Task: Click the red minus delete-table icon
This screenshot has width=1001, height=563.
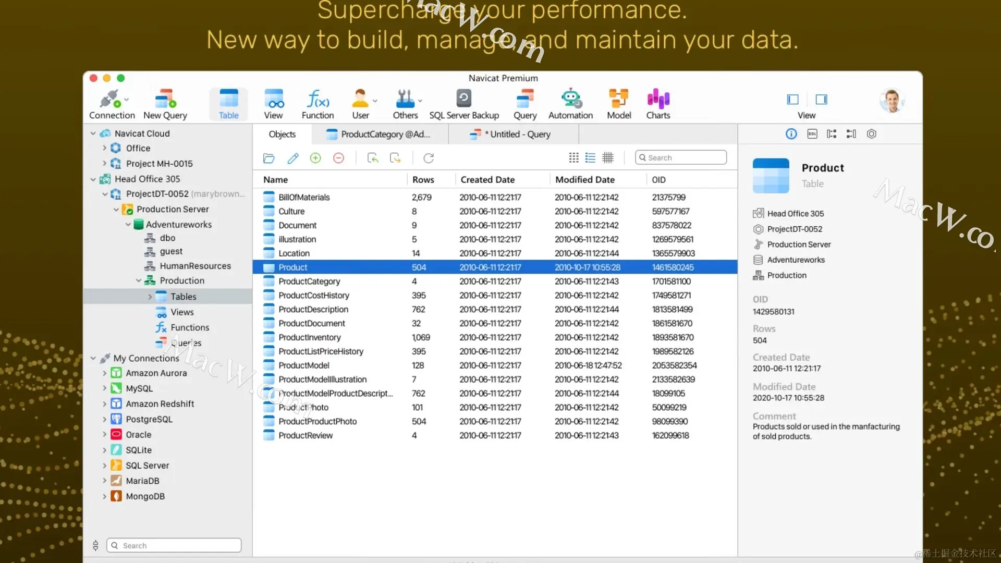Action: [338, 158]
